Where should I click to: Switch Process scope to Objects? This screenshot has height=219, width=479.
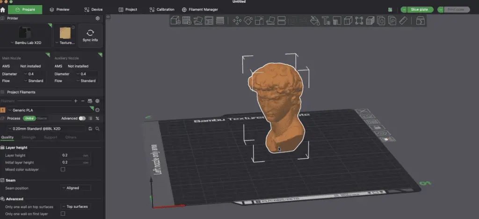(42, 118)
